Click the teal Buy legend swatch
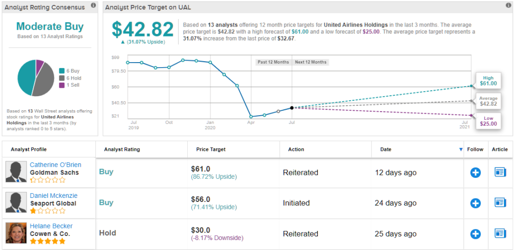514x250 pixels. pyautogui.click(x=61, y=71)
